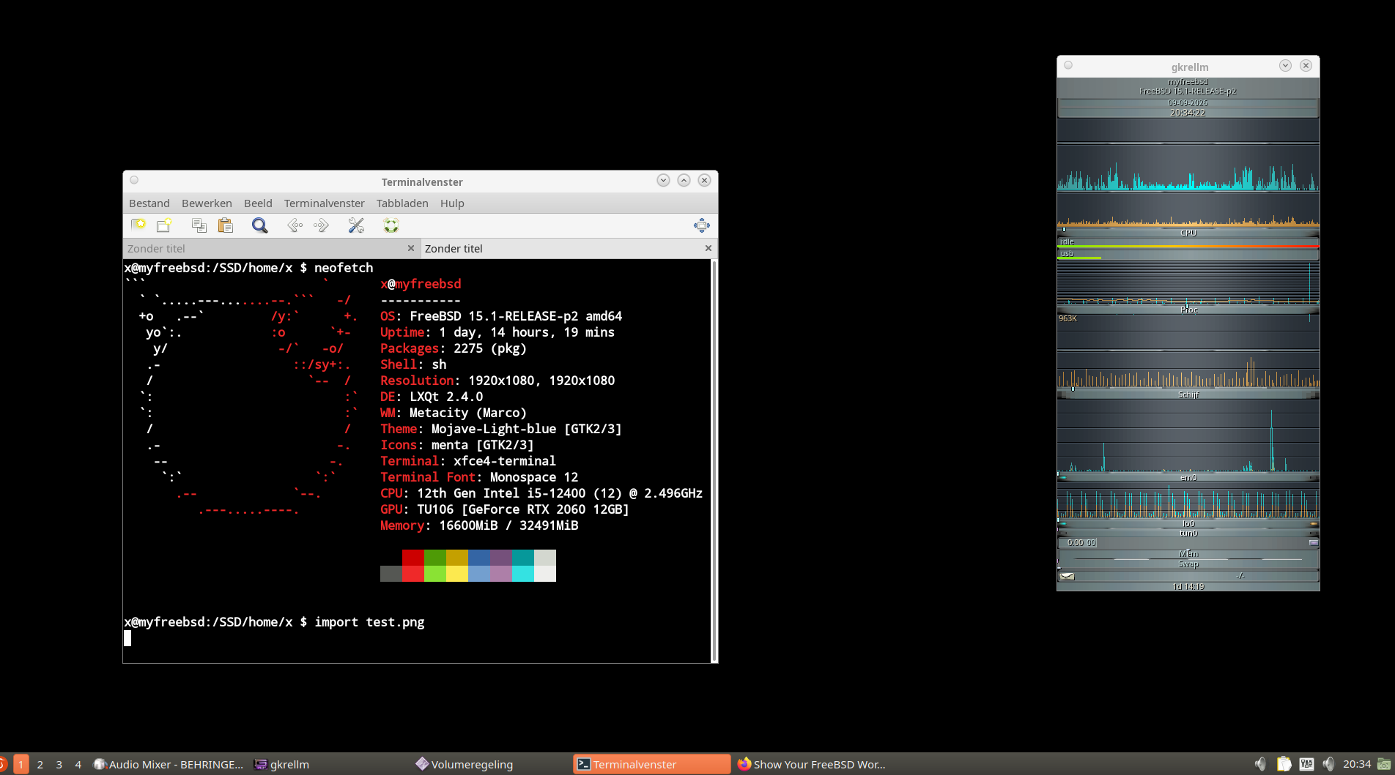Click the Schijf disk label in gkrellm
Screen dimensions: 1395x775
point(1188,394)
